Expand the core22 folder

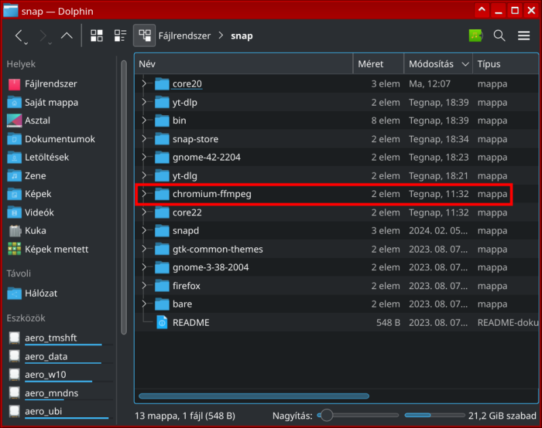click(144, 213)
